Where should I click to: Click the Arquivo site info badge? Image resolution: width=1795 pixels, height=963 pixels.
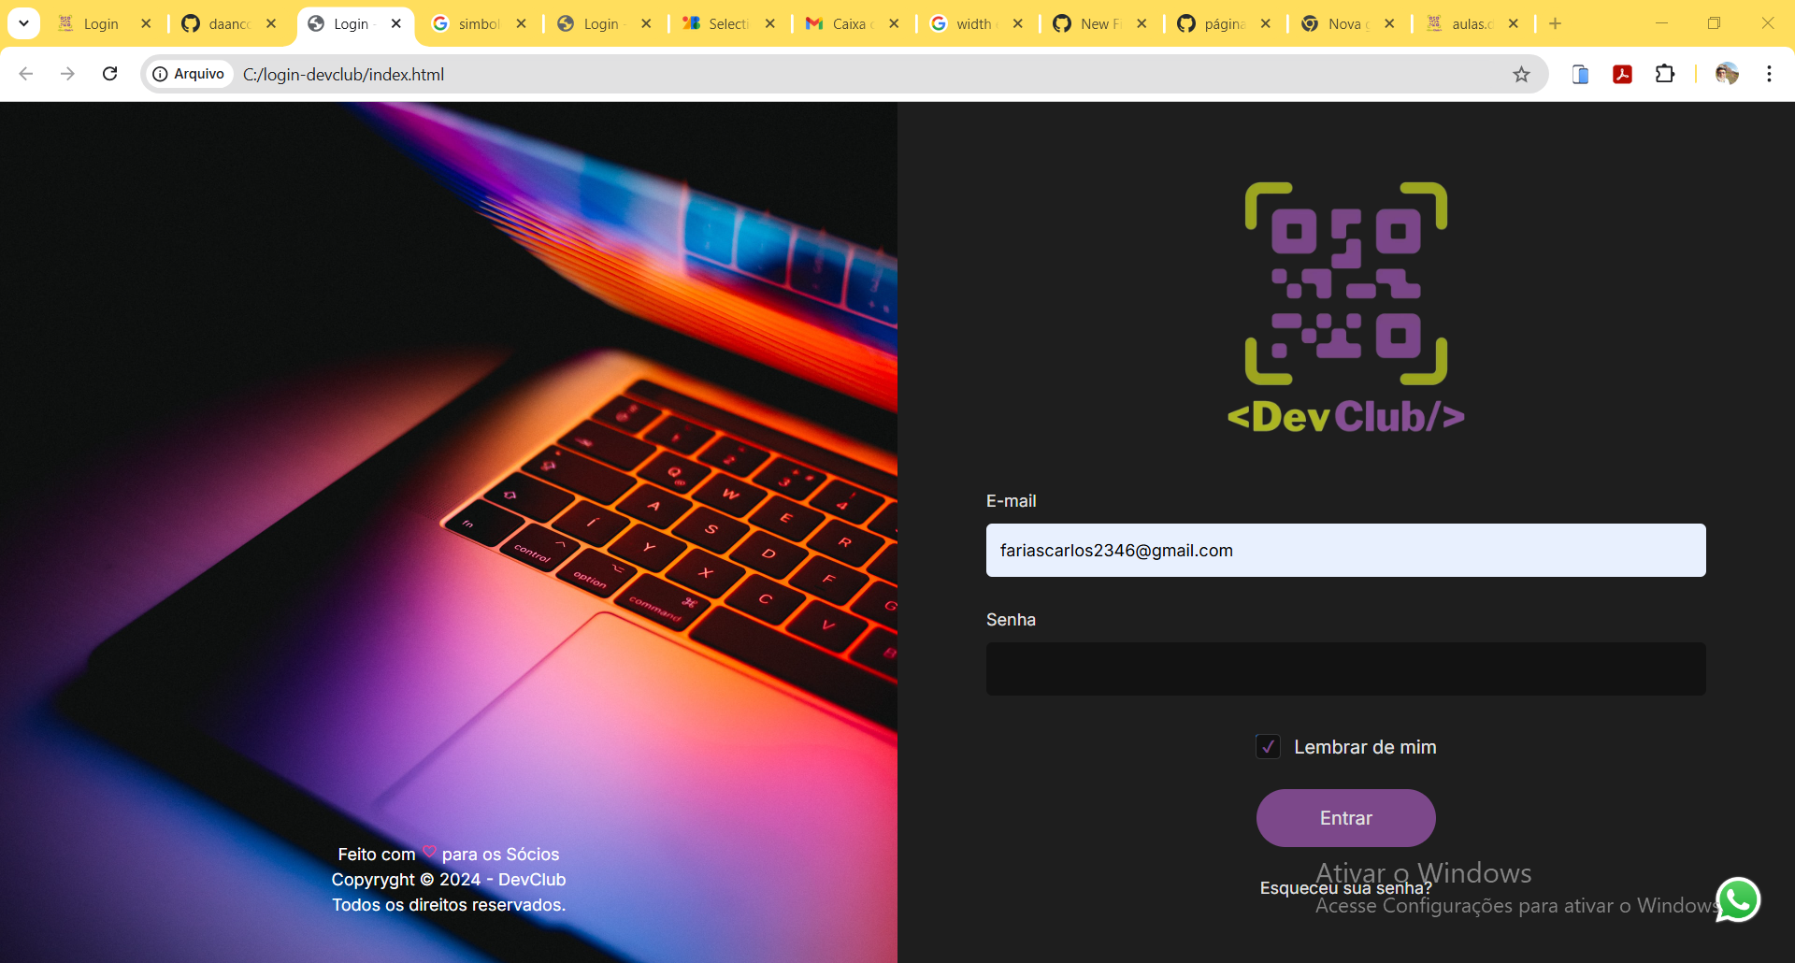[189, 74]
